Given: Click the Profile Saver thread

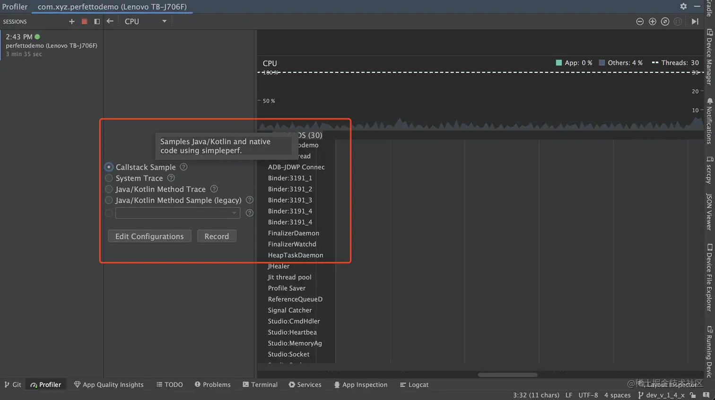Looking at the screenshot, I should [x=287, y=288].
